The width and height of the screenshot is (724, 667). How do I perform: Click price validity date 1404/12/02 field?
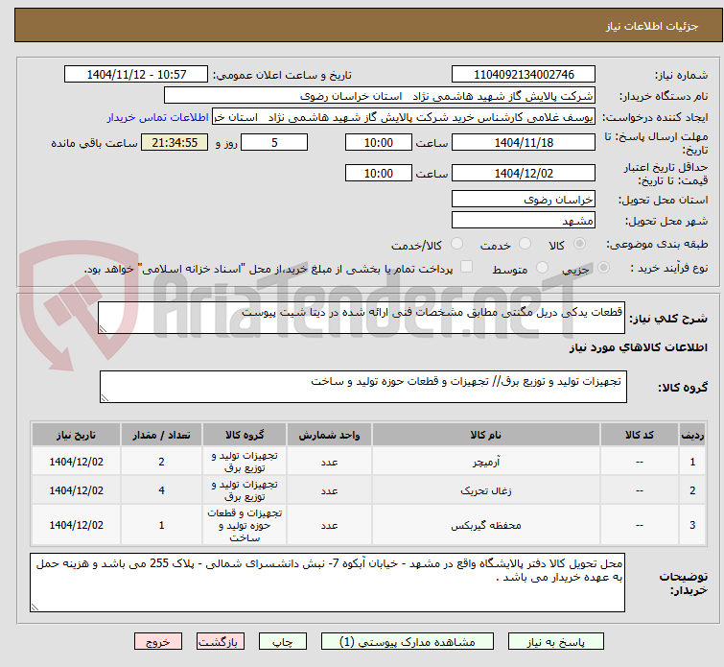coord(524,173)
